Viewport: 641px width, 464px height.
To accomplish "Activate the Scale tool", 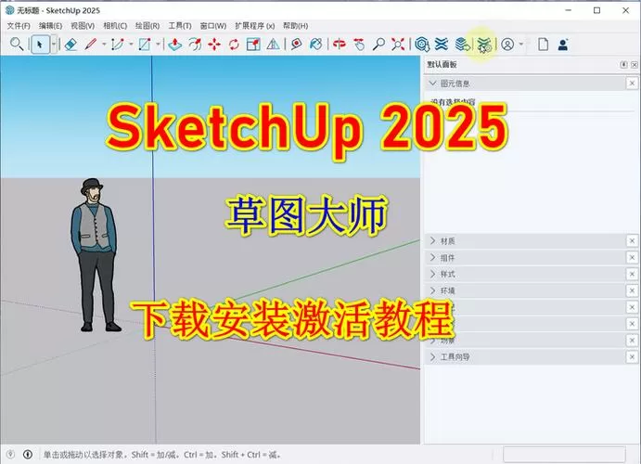I will [253, 45].
